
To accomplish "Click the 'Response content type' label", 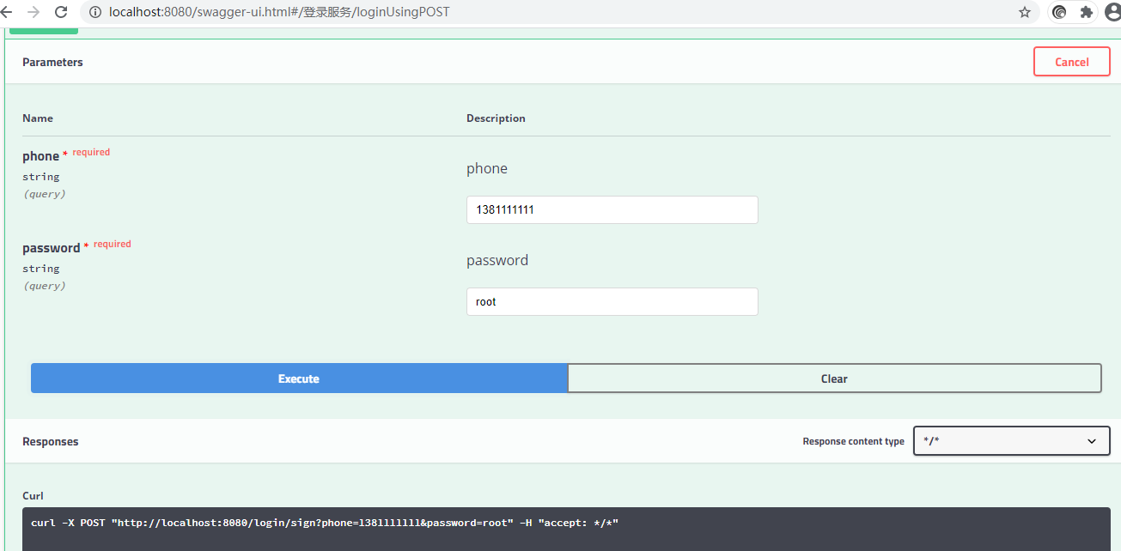I will [x=853, y=441].
